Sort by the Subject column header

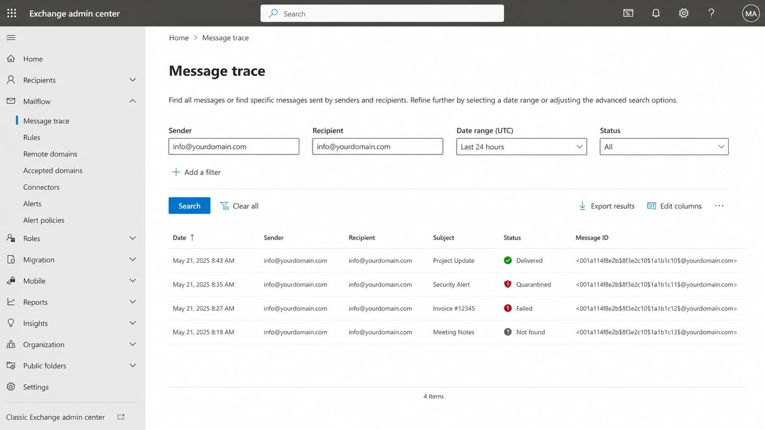[443, 238]
